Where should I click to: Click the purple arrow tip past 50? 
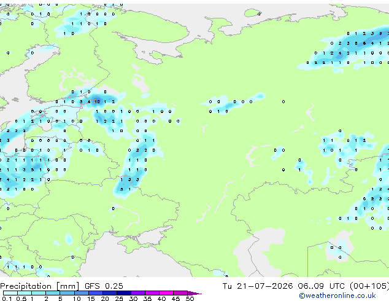tap(194, 293)
